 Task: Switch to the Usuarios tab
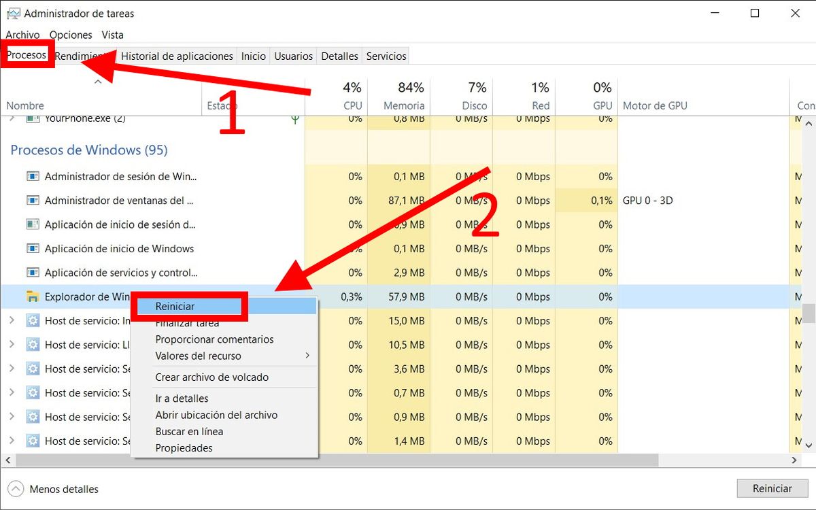pos(293,56)
